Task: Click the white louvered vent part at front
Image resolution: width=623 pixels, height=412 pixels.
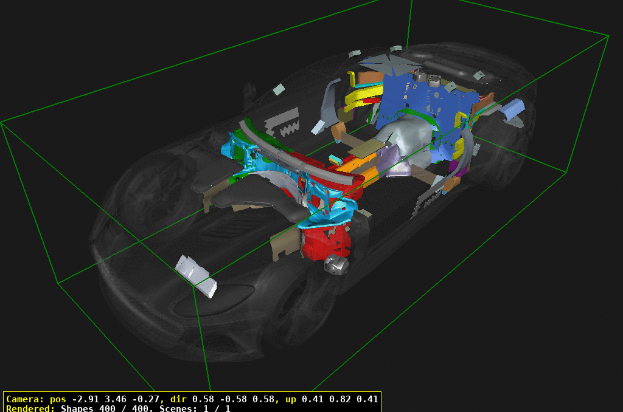Action: 196,275
